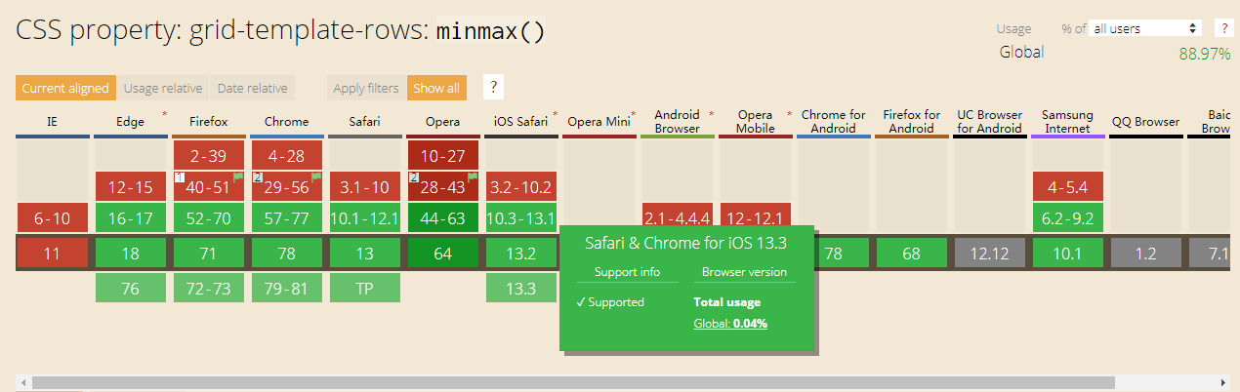Viewport: 1240px width, 392px height.
Task: Switch to Current aligned view
Action: tap(65, 88)
